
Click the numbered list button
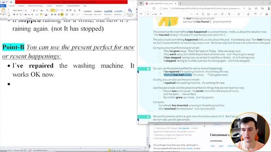(57, 11)
